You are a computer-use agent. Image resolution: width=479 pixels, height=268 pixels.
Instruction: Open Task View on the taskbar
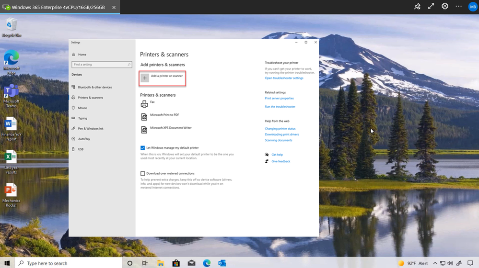coord(145,263)
